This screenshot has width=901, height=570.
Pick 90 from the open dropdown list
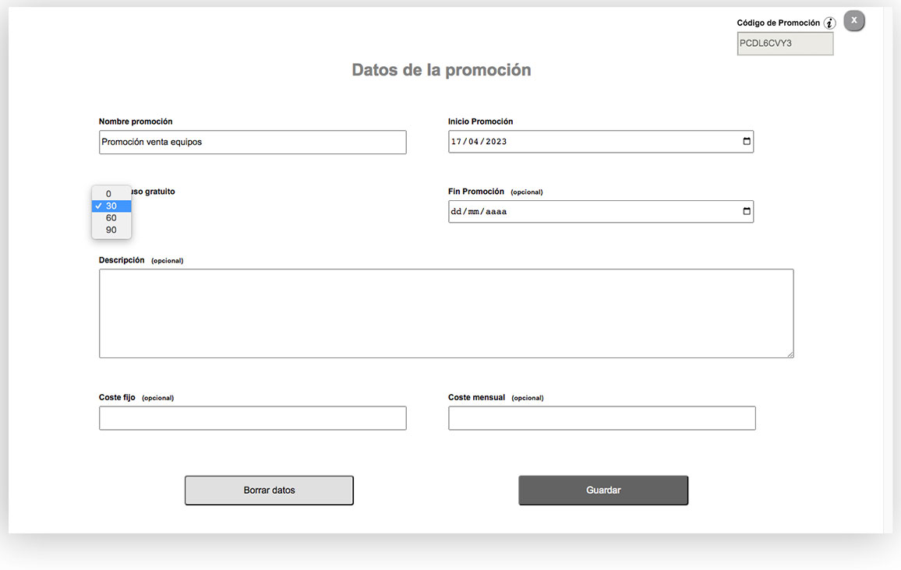(111, 230)
